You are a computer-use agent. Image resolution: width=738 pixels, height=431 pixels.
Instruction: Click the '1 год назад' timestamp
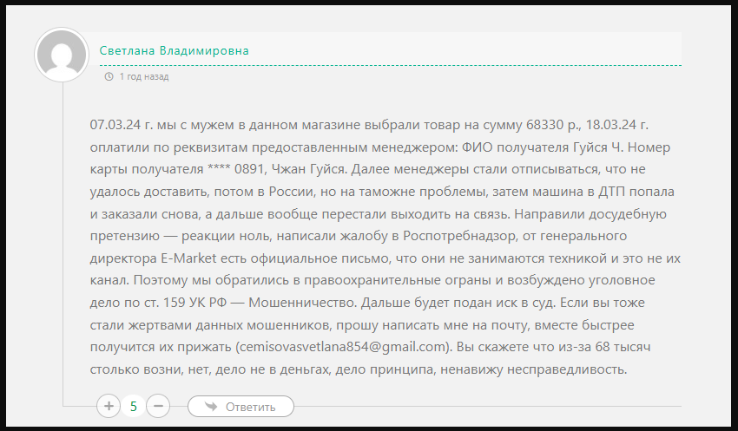[x=143, y=76]
